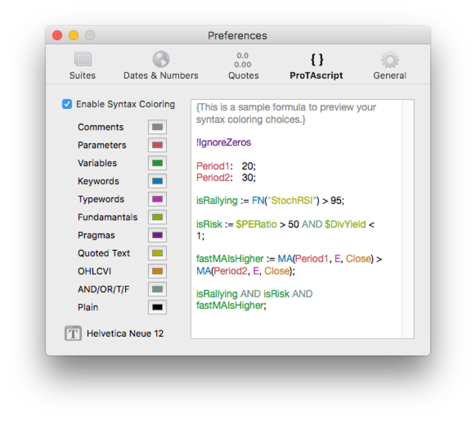Click the OHLCVI color swatch
Screen dimensions: 476x421
click(x=157, y=271)
